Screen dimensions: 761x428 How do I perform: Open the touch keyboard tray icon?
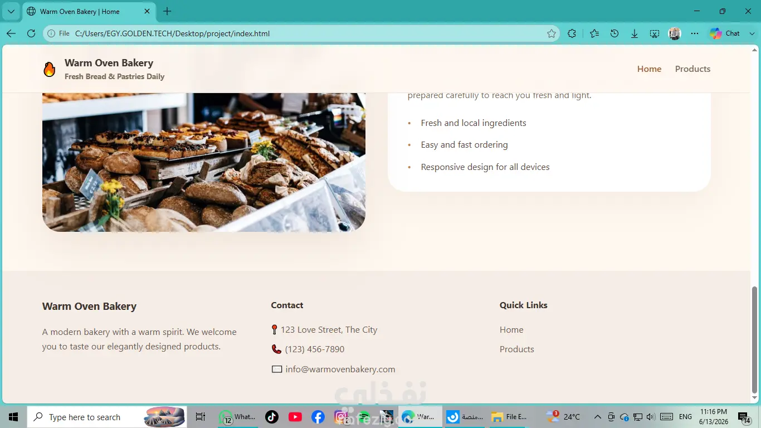(666, 417)
